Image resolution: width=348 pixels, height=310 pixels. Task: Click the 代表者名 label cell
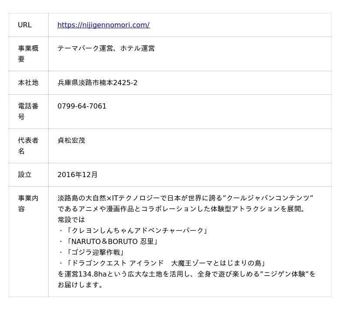point(28,146)
